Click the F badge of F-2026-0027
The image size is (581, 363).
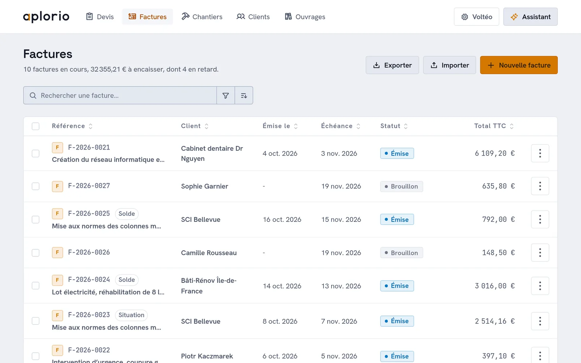[x=57, y=186]
